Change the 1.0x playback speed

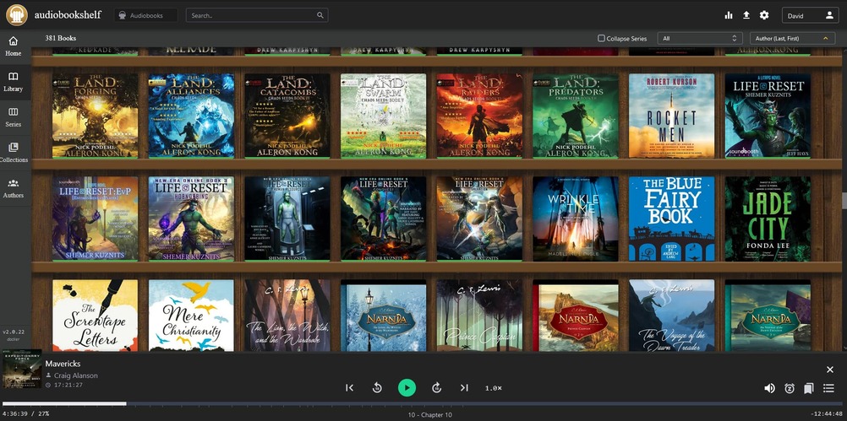[x=493, y=388]
